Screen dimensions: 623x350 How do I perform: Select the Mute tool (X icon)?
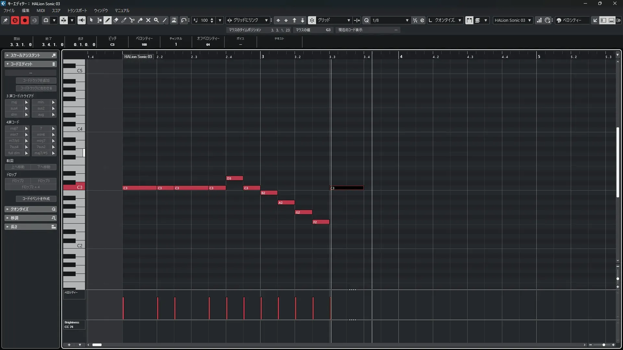point(148,20)
